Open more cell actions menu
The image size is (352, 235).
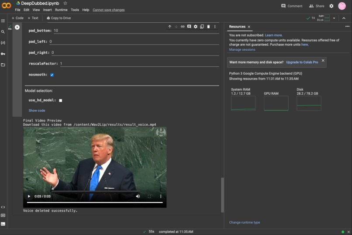215,27
